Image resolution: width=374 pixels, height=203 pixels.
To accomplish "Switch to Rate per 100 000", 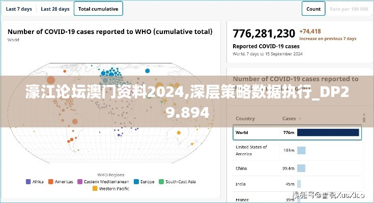I will tap(349, 9).
